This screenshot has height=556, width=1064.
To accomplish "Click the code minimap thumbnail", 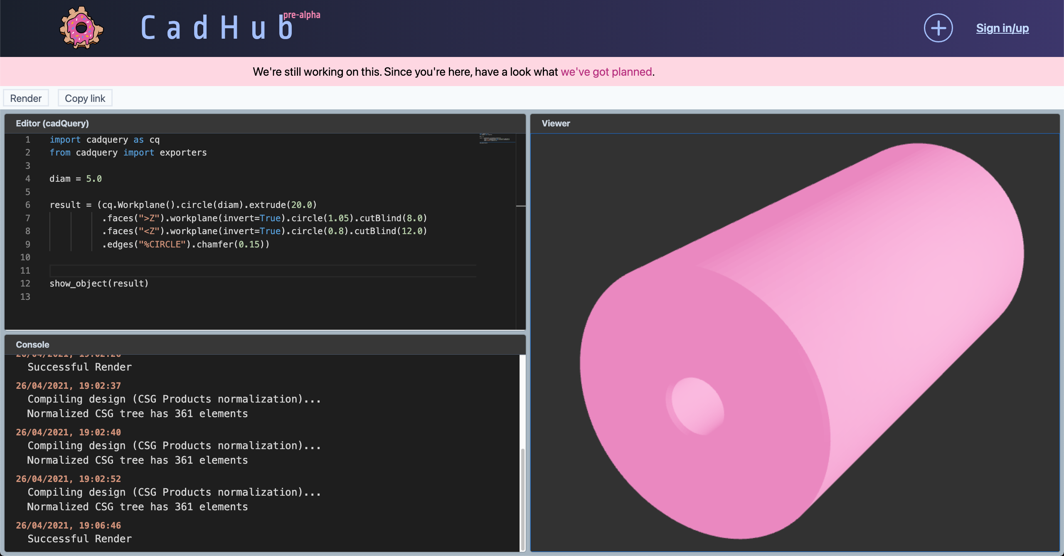I will [x=497, y=138].
